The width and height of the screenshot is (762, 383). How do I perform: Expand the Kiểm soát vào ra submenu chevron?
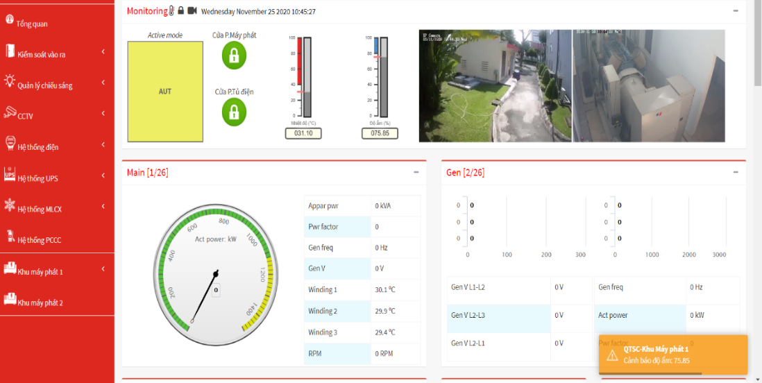coord(103,51)
